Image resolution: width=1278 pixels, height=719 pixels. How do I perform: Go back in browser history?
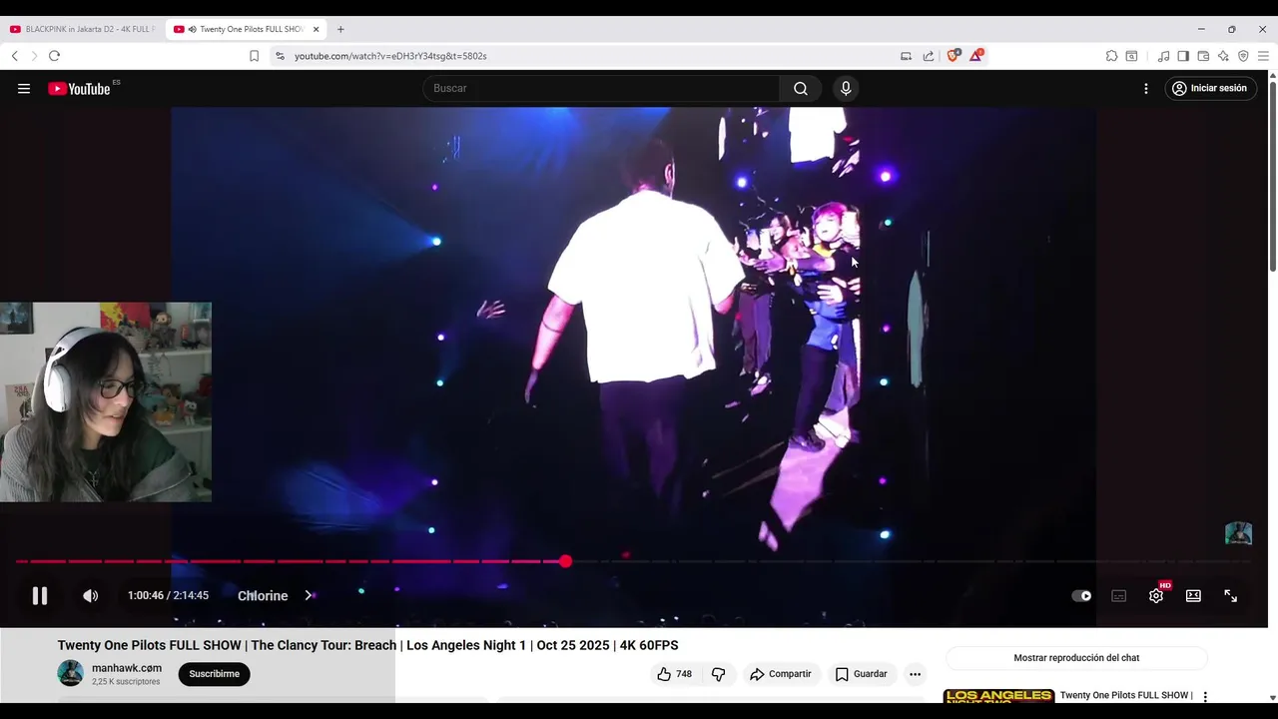tap(14, 56)
